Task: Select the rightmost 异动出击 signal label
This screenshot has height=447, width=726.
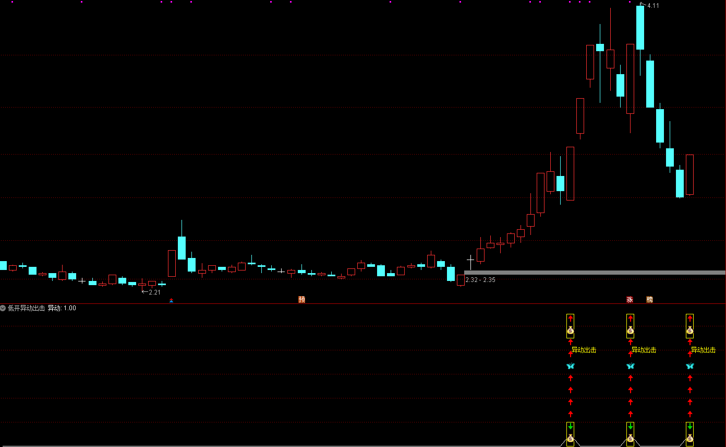Action: (x=703, y=350)
